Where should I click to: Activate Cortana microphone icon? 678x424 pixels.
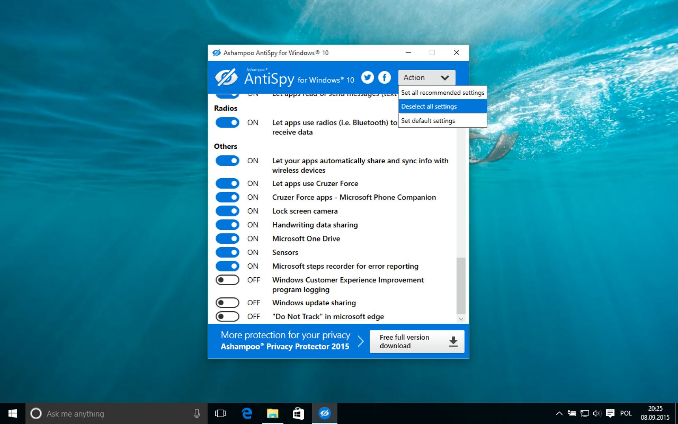tap(197, 413)
